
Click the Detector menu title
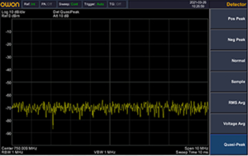[236, 5]
